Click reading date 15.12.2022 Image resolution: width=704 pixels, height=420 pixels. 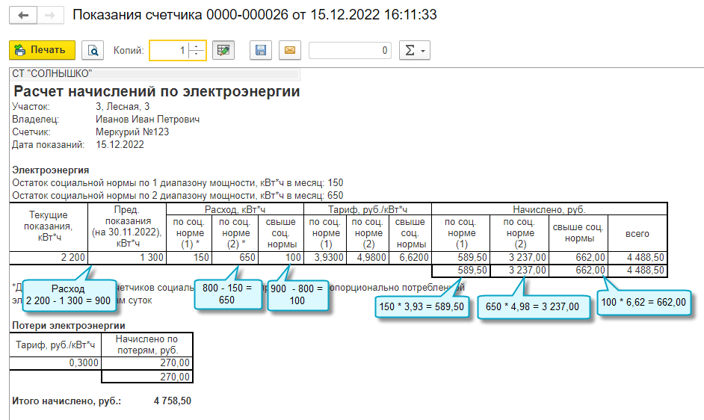click(120, 145)
